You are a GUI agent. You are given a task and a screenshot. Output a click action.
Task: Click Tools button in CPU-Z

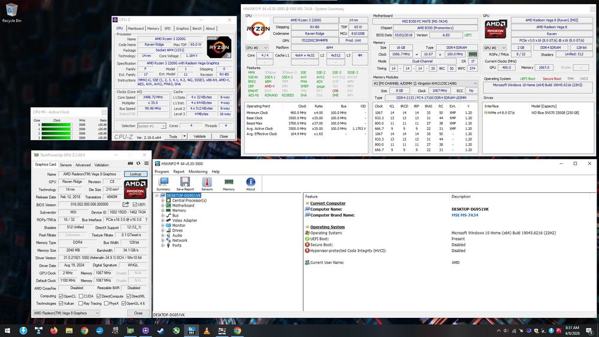(173, 136)
